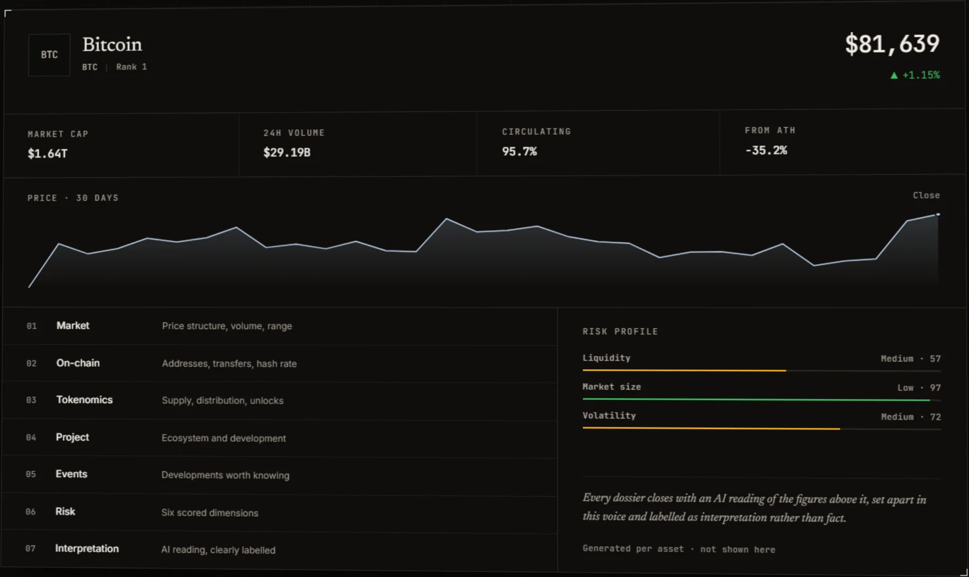Screen dimensions: 969x577
Task: Click 'Price structure, volume, range' description
Action: (227, 326)
